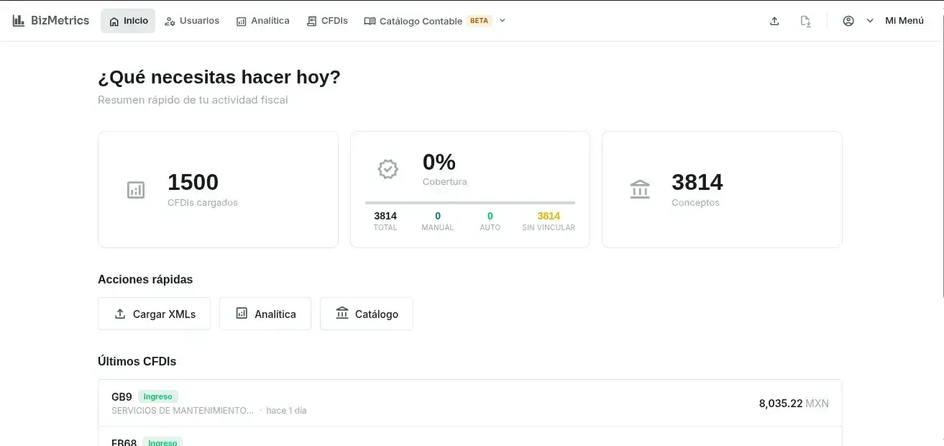Image resolution: width=944 pixels, height=446 pixels.
Task: Expand the Catálogo Contable chevron
Action: coord(503,21)
